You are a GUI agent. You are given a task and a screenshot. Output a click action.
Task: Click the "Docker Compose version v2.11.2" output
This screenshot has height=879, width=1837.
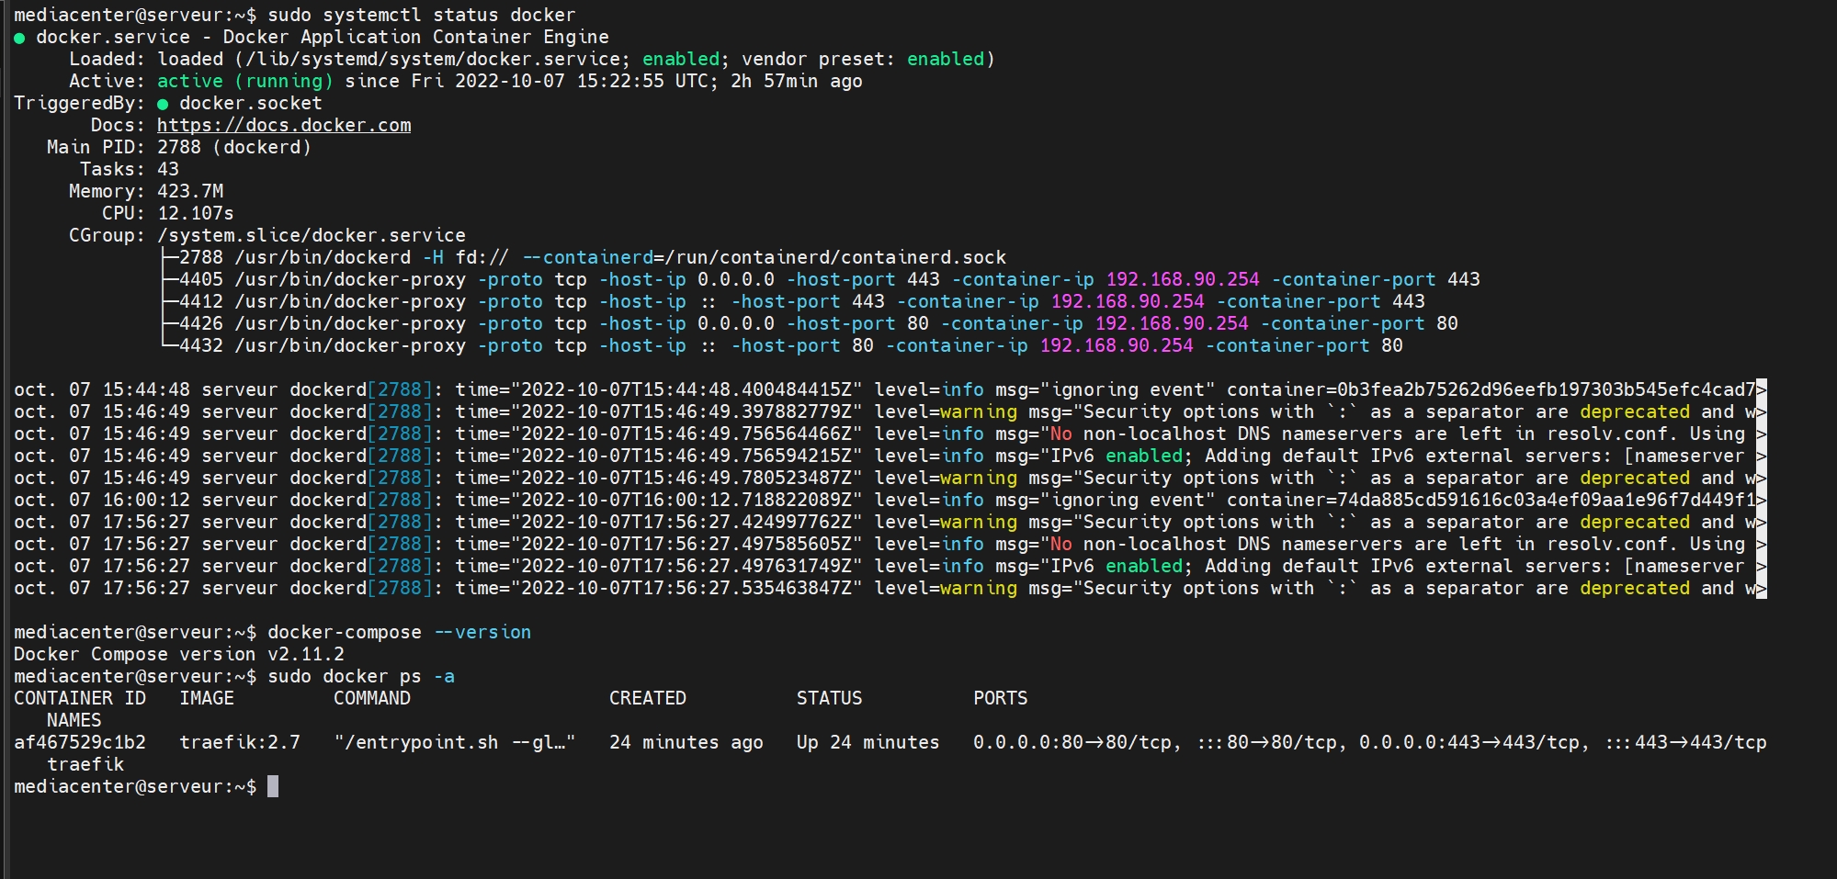pos(179,655)
